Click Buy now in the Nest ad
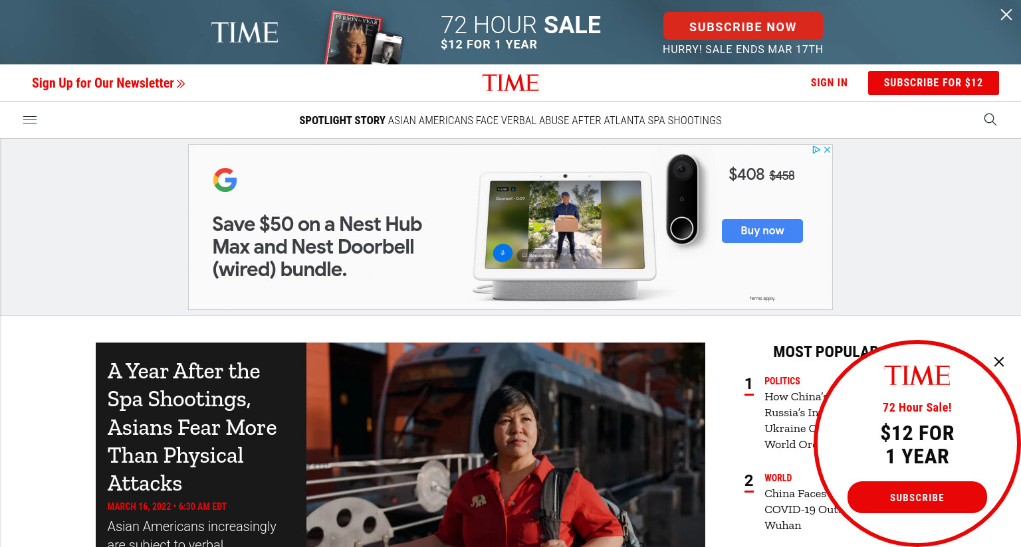1021x547 pixels. click(762, 231)
